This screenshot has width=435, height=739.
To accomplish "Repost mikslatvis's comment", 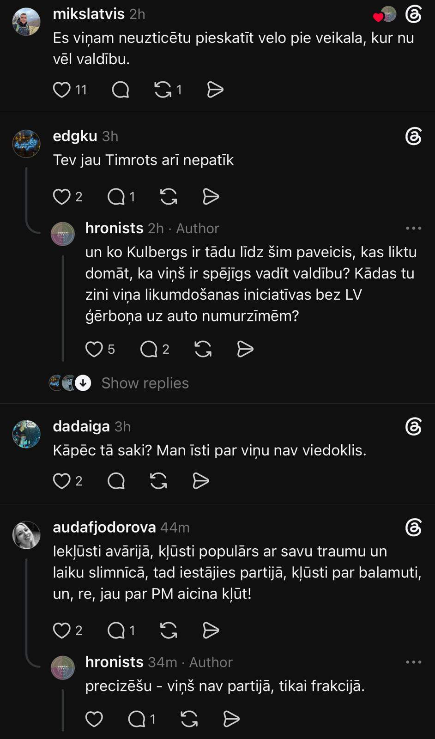I will coord(163,90).
